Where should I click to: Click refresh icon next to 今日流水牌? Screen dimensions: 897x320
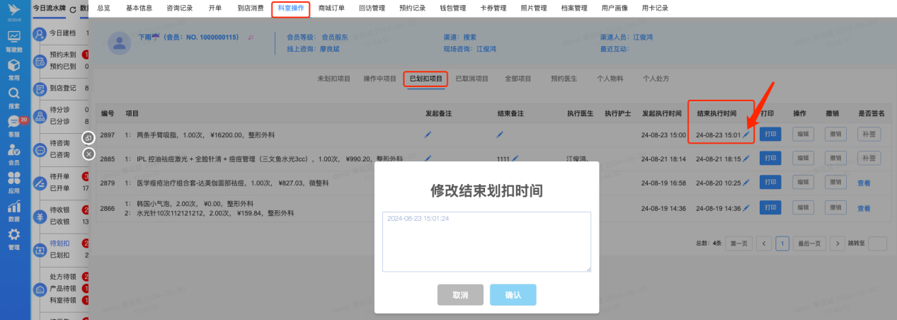[x=73, y=8]
